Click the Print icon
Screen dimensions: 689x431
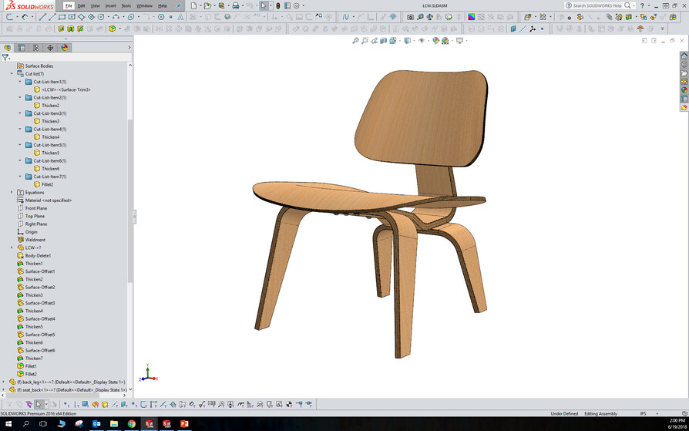point(236,5)
